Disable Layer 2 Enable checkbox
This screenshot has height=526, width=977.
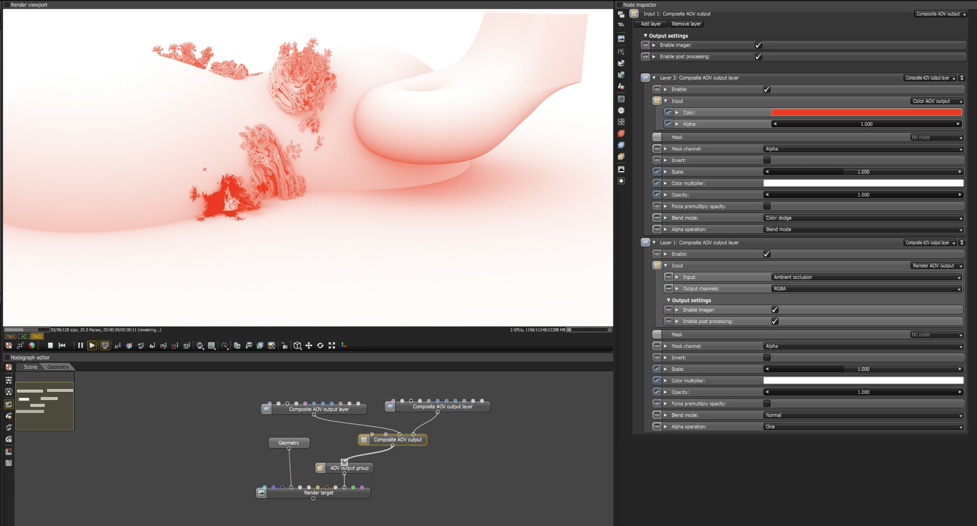pyautogui.click(x=766, y=89)
